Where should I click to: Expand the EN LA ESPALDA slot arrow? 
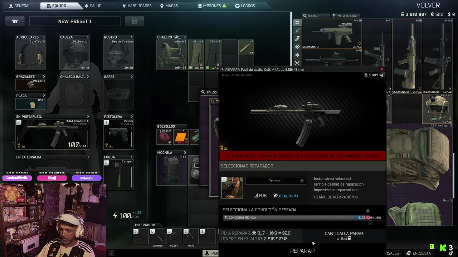click(88, 157)
